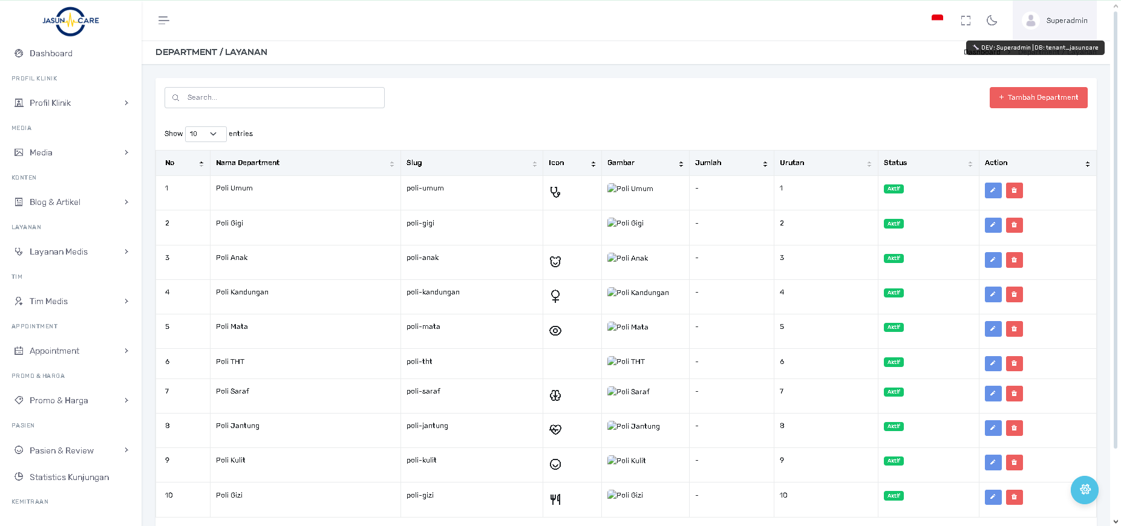The image size is (1121, 526).
Task: Click the edit pencil for Poli Gizi
Action: pos(993,497)
